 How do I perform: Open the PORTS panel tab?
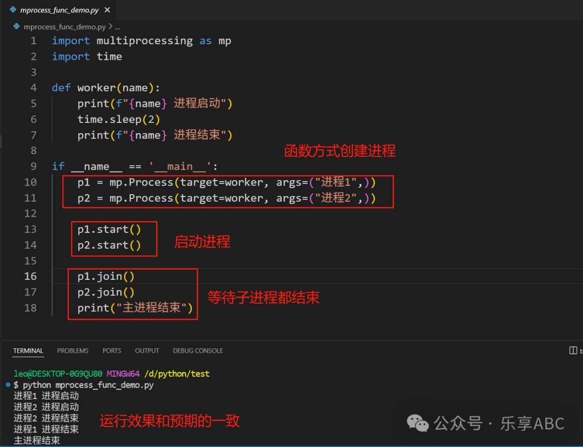112,350
